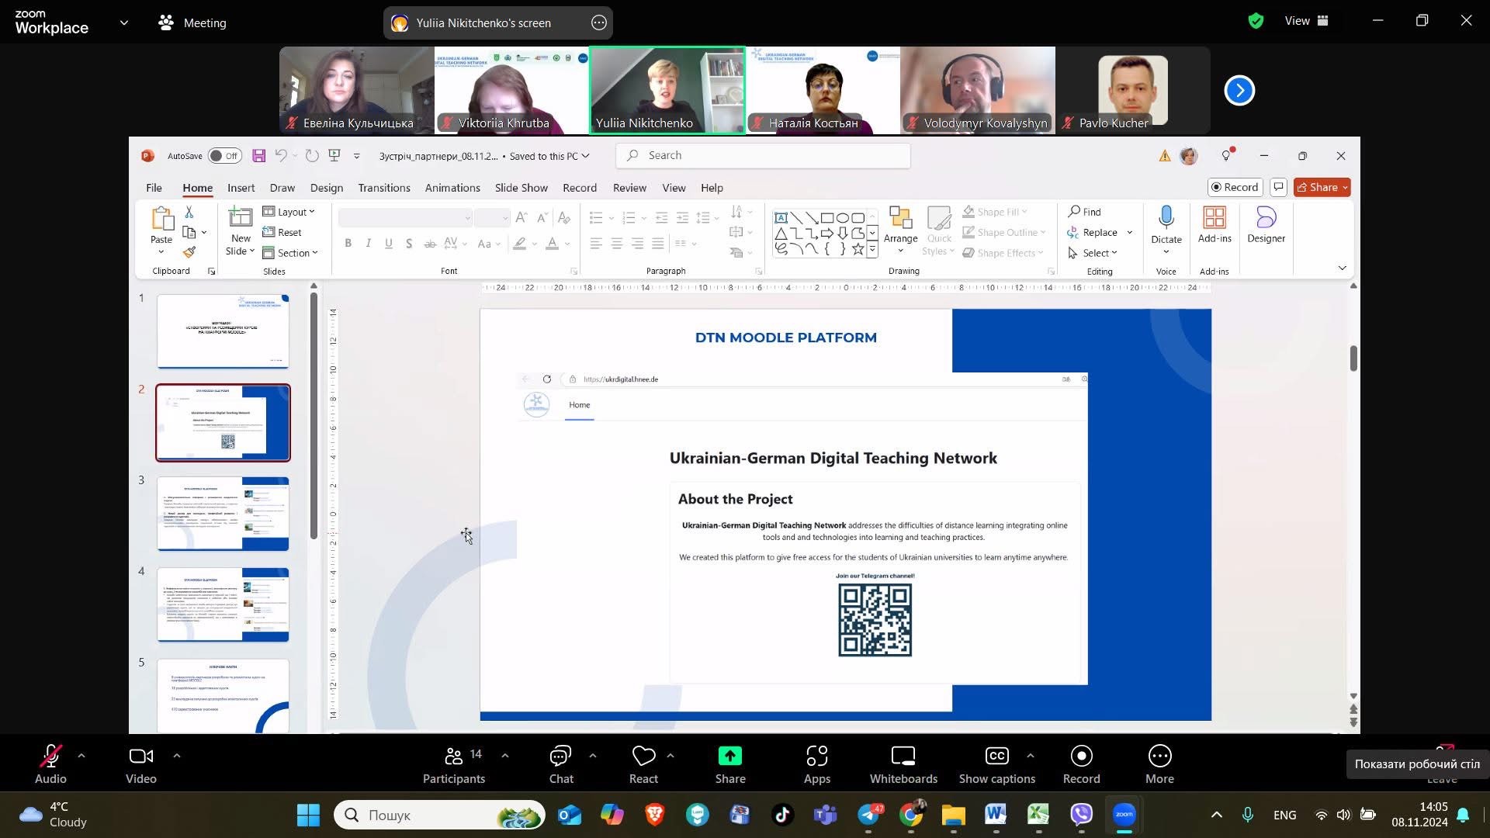Open the More options icon in Zoom
Viewport: 1490px width, 838px height.
[1159, 756]
